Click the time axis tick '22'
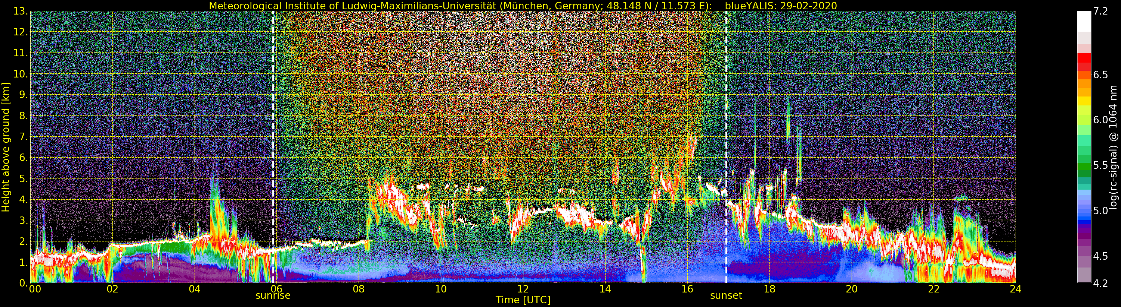 pyautogui.click(x=934, y=289)
